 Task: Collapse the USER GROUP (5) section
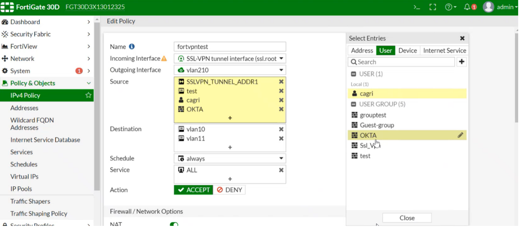354,104
